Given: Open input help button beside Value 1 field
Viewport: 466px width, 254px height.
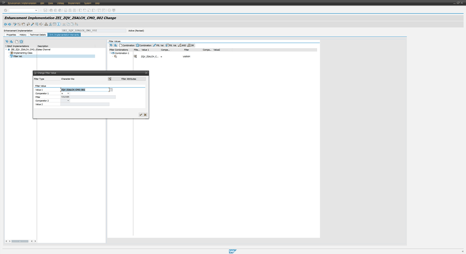Looking at the screenshot, I should click(x=111, y=90).
